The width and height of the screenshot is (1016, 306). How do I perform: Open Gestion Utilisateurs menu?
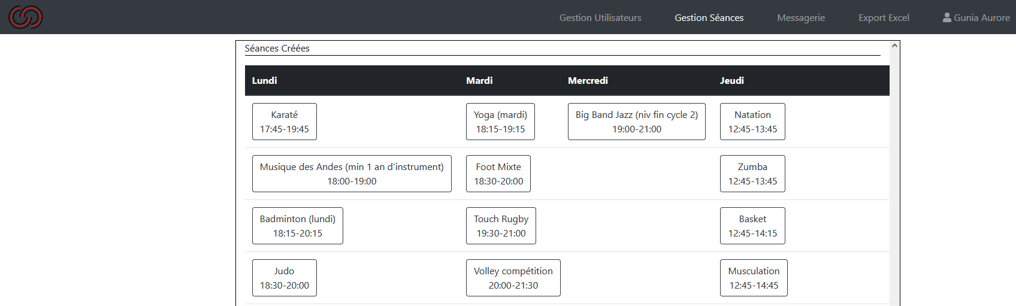[x=600, y=18]
